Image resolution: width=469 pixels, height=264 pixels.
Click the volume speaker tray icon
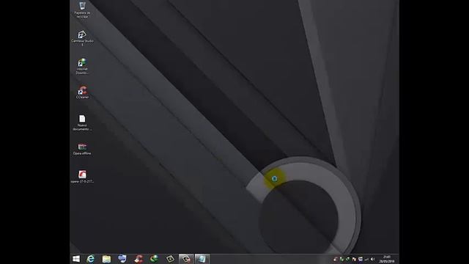(373, 259)
